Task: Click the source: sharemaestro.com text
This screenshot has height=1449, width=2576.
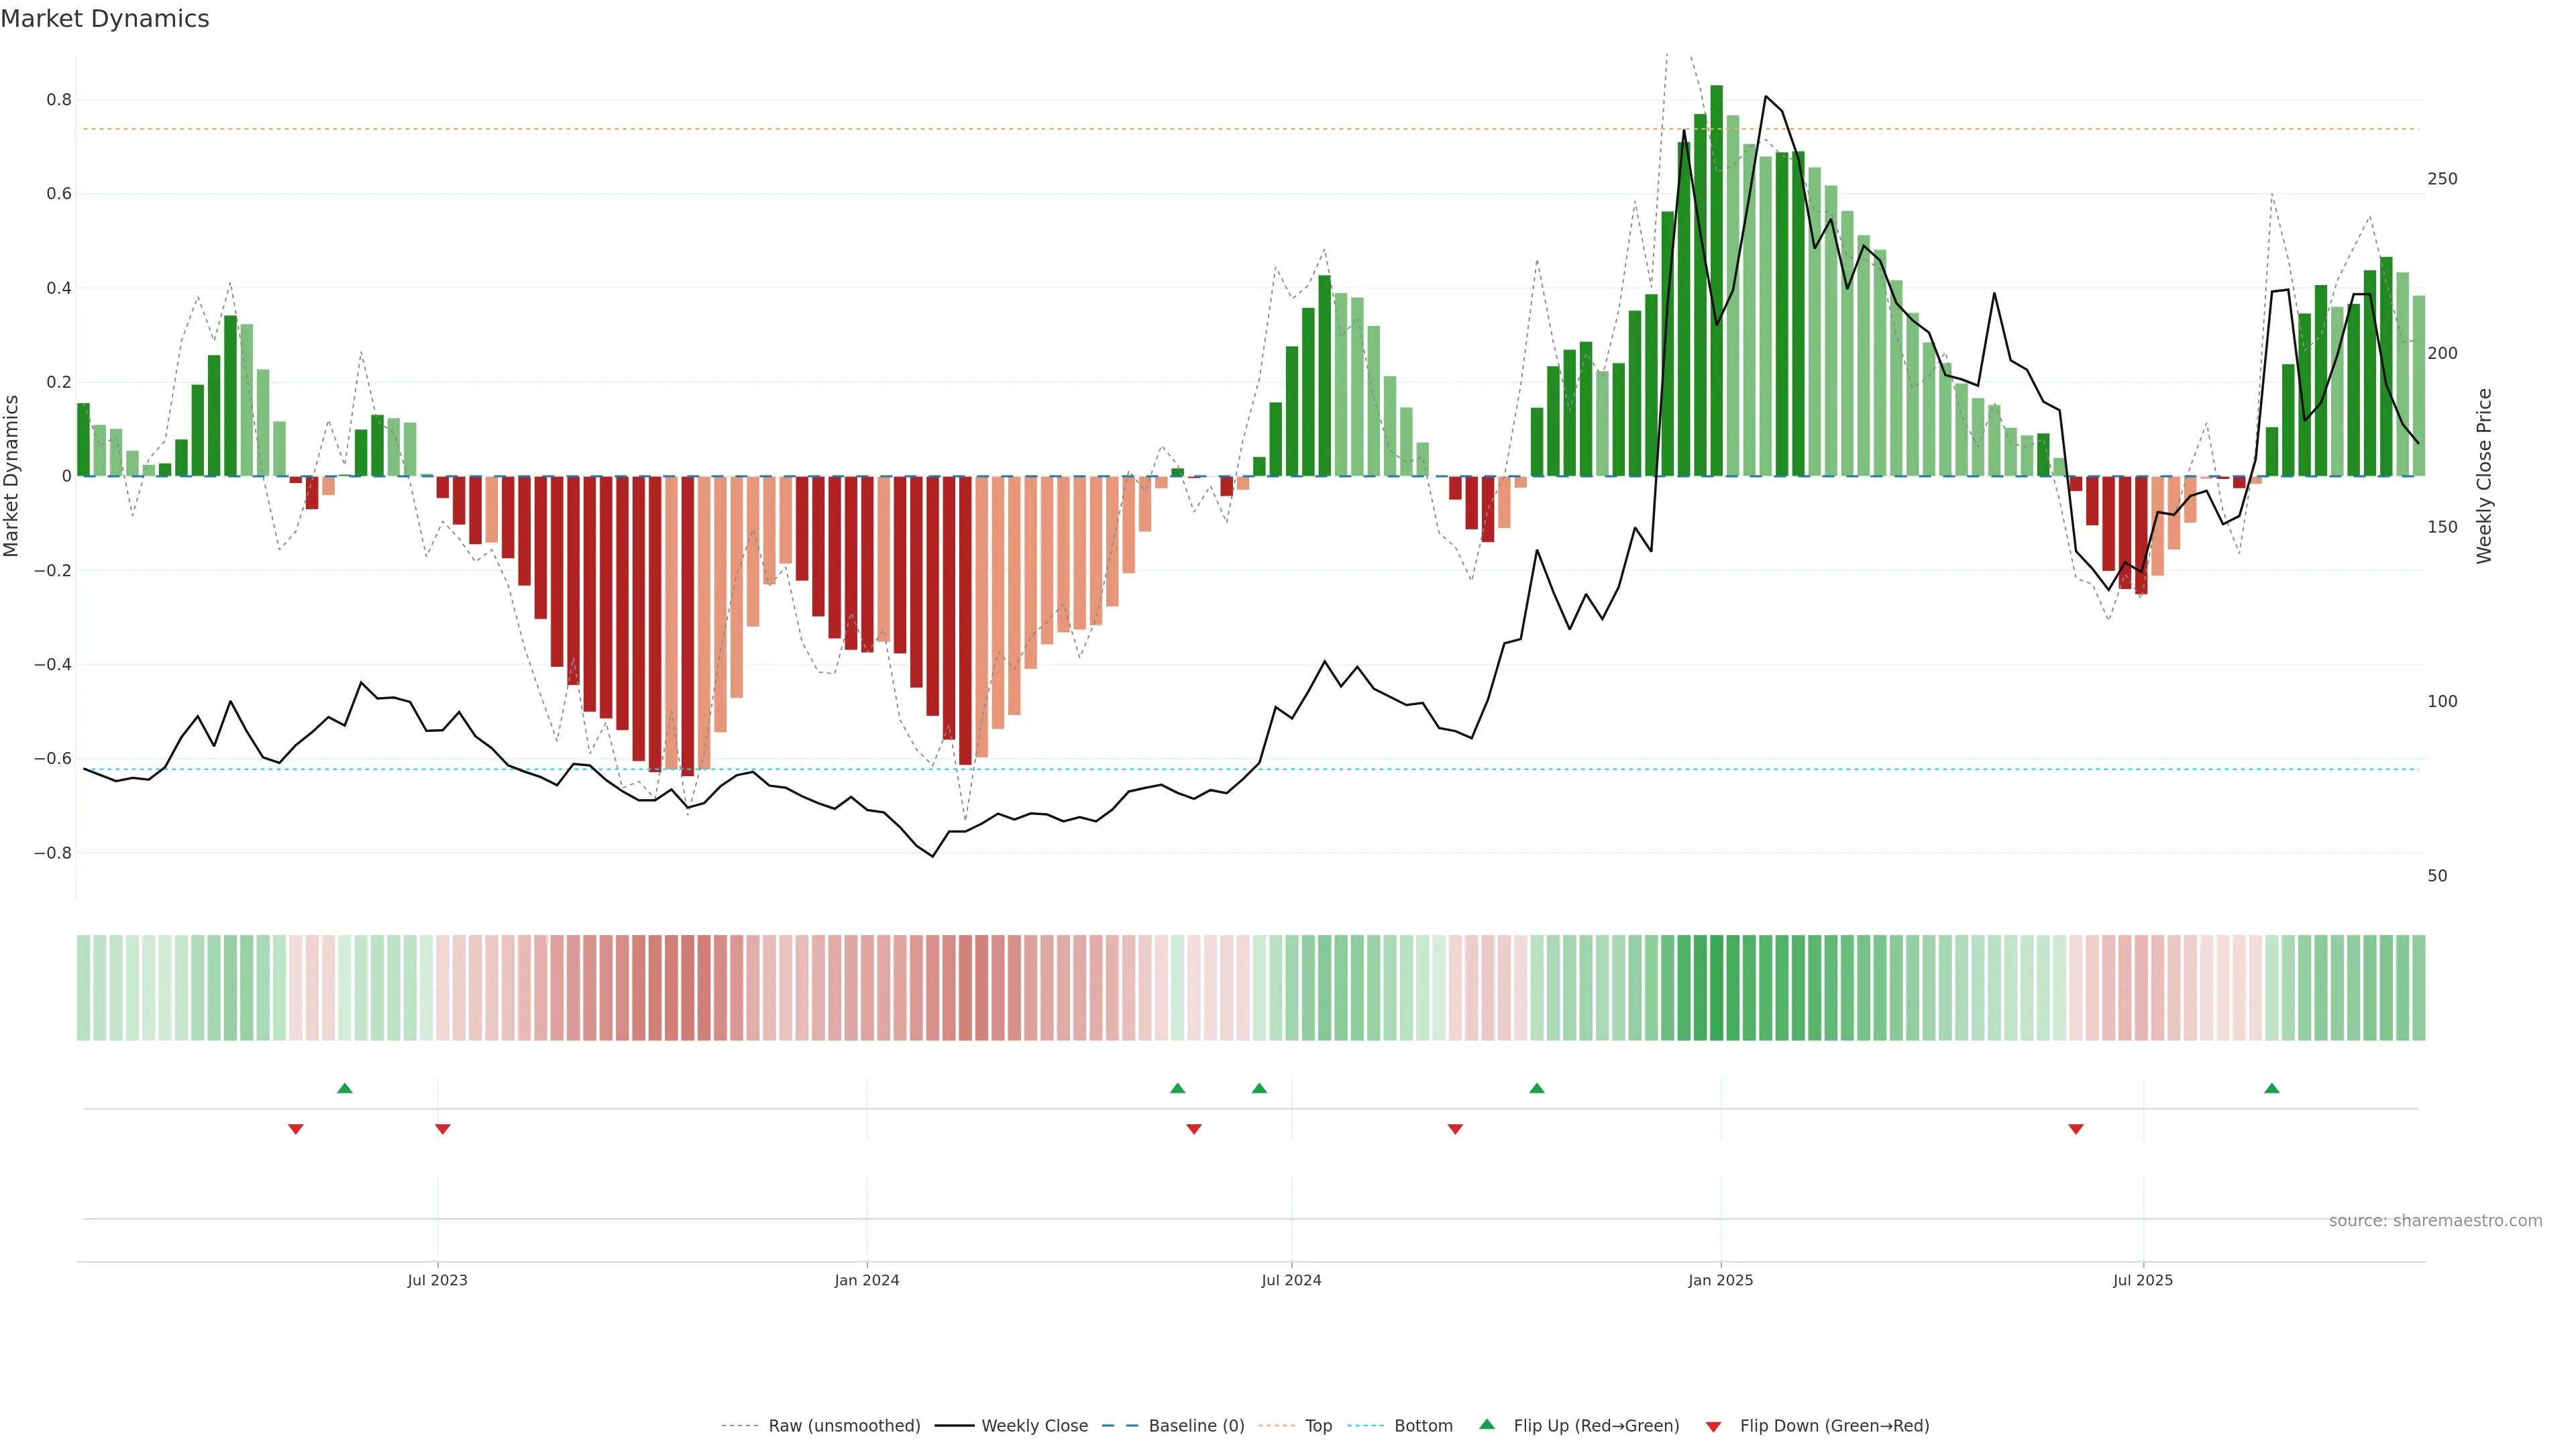Action: coord(2435,1221)
